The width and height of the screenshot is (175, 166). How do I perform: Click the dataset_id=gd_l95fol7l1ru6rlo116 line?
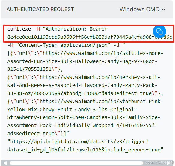tap(85, 150)
